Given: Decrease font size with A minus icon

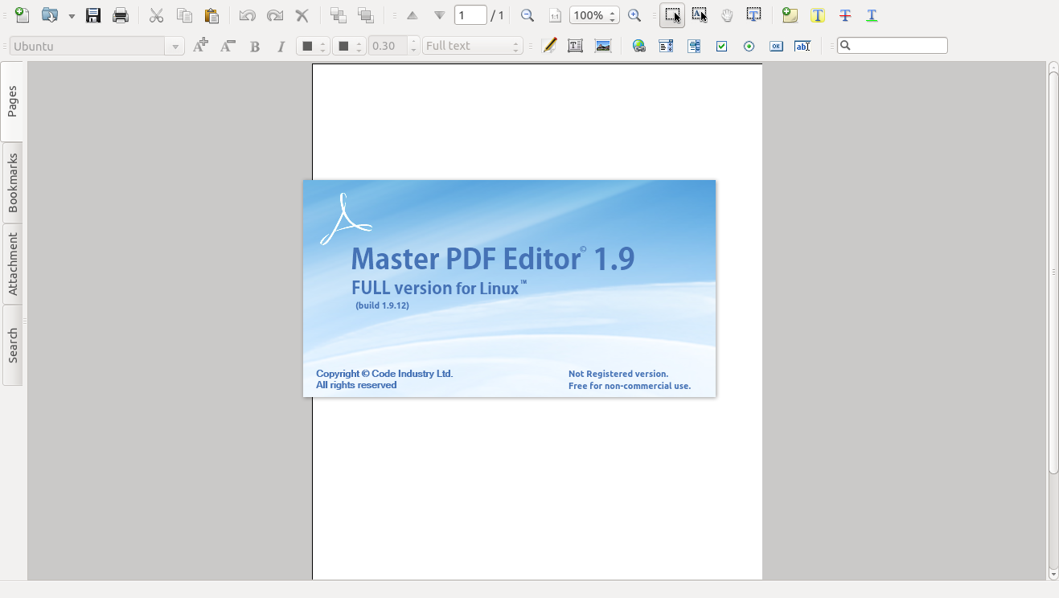Looking at the screenshot, I should 228,46.
